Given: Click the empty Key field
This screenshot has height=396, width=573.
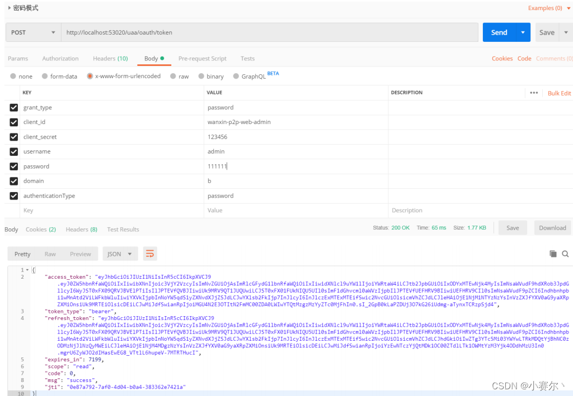Looking at the screenshot, I should (112, 211).
